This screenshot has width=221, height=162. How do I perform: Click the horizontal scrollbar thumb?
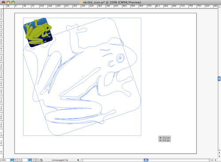click(146, 160)
